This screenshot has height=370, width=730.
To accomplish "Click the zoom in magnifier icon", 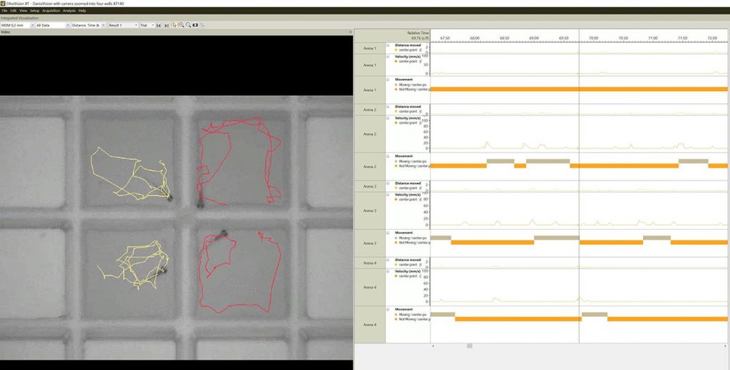I will pos(181,25).
